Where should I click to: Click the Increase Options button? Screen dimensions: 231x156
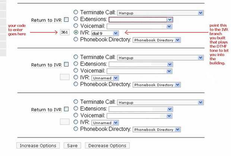(38, 146)
